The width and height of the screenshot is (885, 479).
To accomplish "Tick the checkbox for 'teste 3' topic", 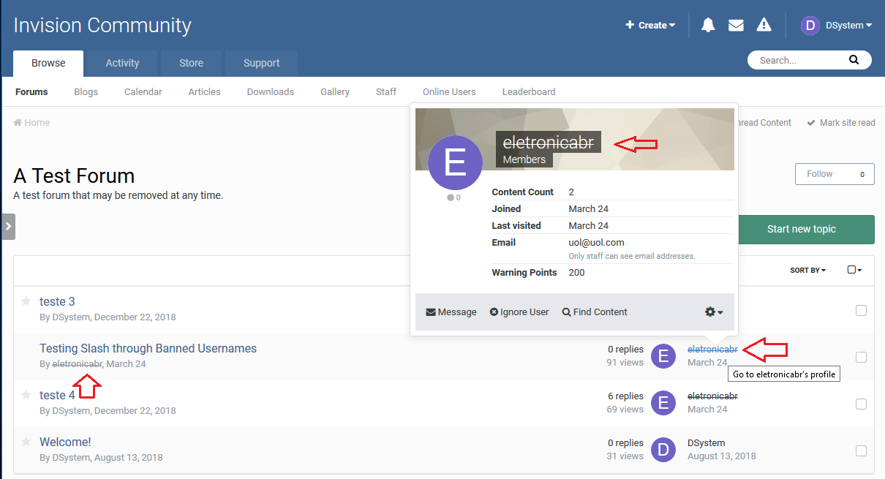I will (861, 311).
